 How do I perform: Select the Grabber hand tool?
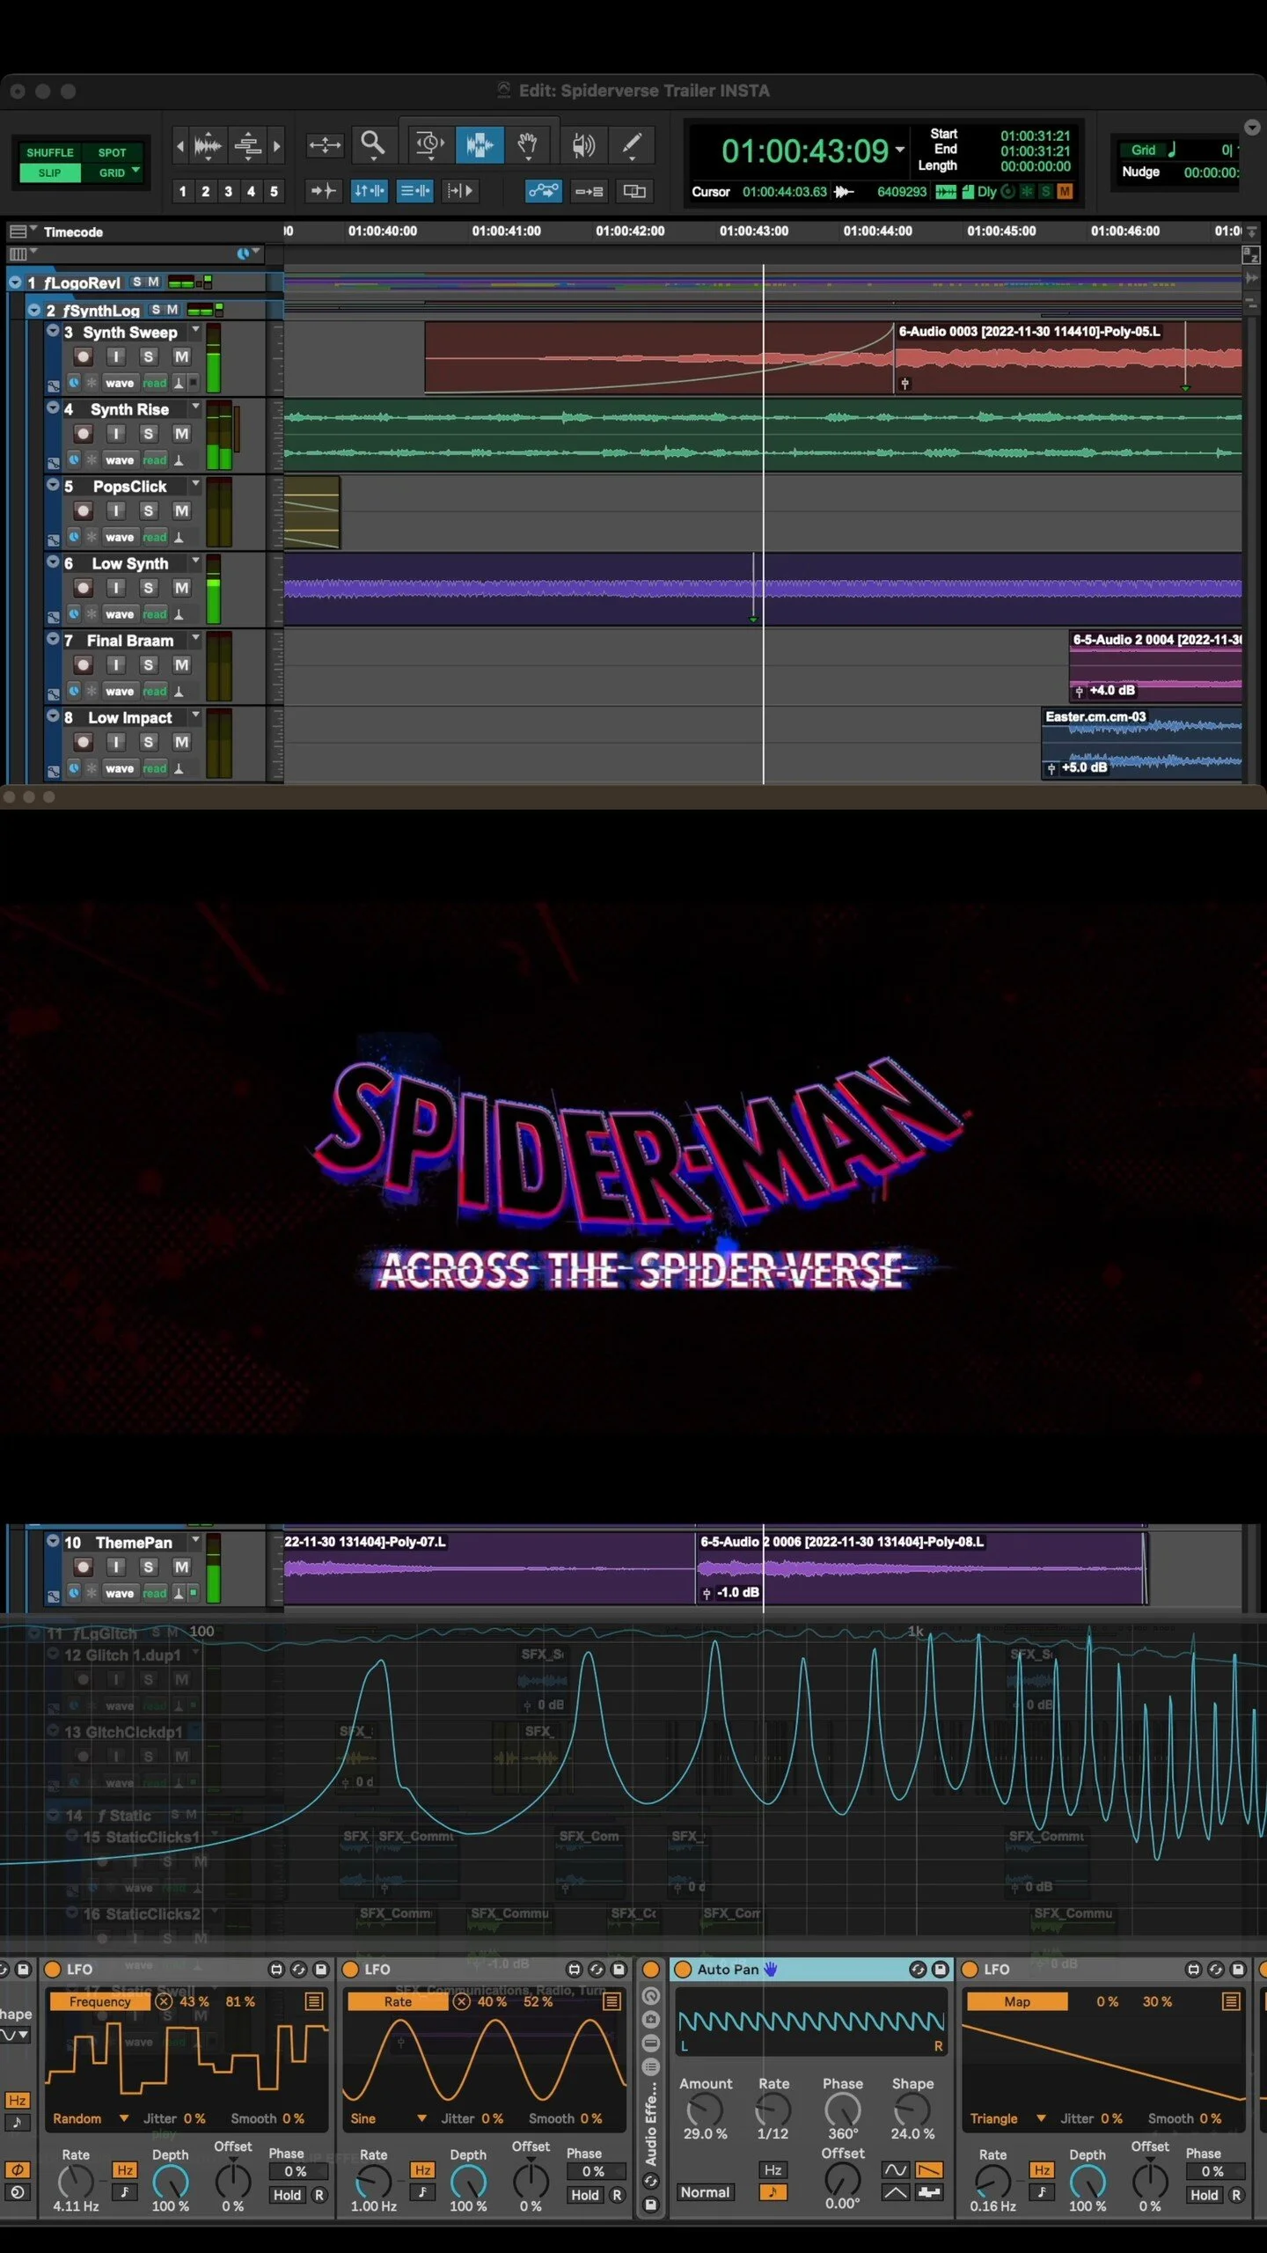coord(528,144)
